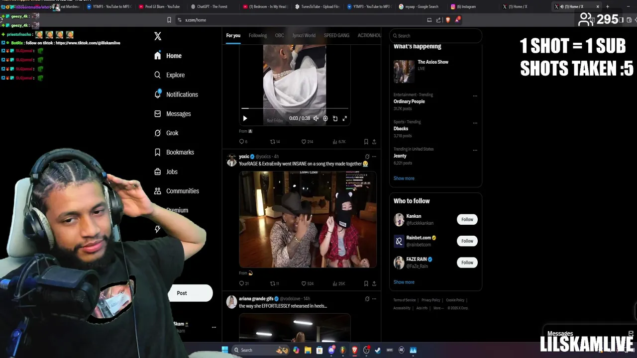View analytics of top post (6.7K)

339,142
